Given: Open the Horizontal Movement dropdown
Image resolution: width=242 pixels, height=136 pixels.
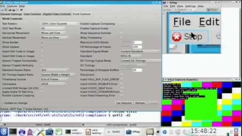Looking at the screenshot, I should click(x=53, y=33).
